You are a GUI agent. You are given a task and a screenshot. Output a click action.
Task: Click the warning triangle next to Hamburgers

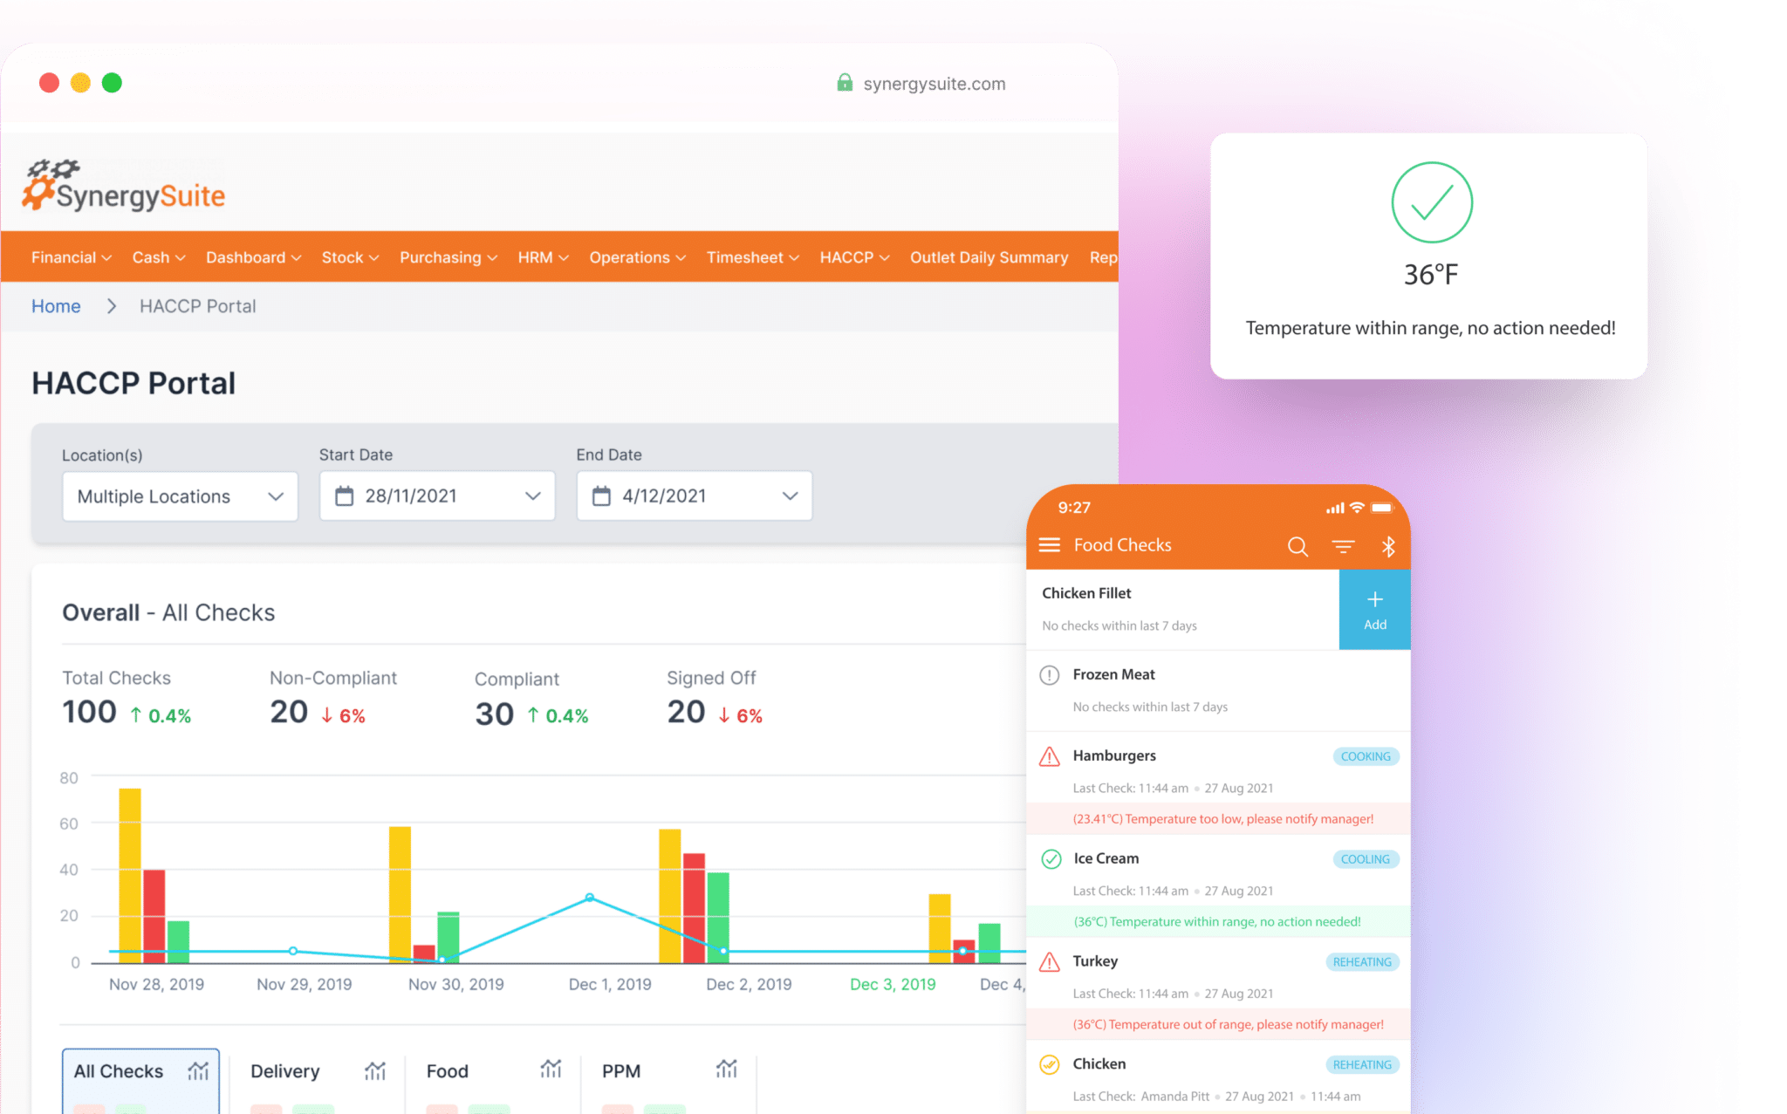tap(1047, 756)
